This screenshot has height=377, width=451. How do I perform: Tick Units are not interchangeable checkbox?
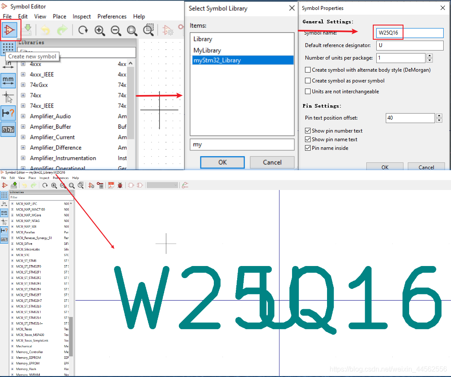pyautogui.click(x=308, y=92)
